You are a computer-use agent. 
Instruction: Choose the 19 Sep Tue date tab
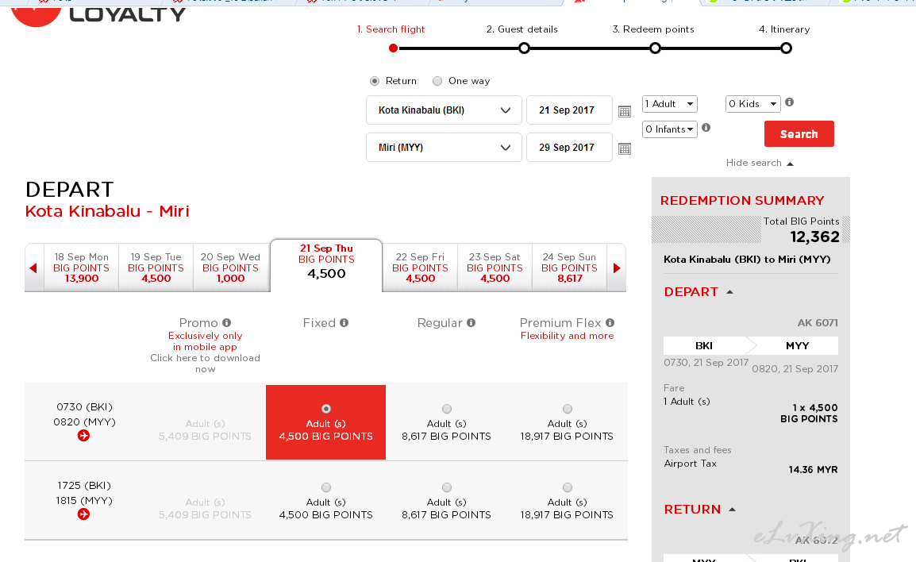[x=156, y=268]
